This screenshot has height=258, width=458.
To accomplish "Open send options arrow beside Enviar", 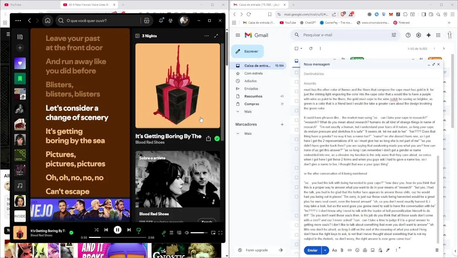I will tap(325, 250).
